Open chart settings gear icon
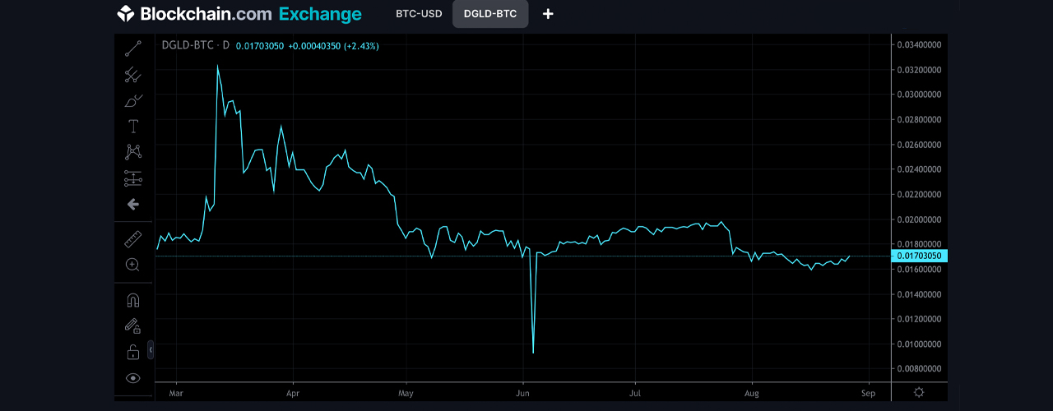Screen dimensions: 1053x411 pyautogui.click(x=919, y=392)
